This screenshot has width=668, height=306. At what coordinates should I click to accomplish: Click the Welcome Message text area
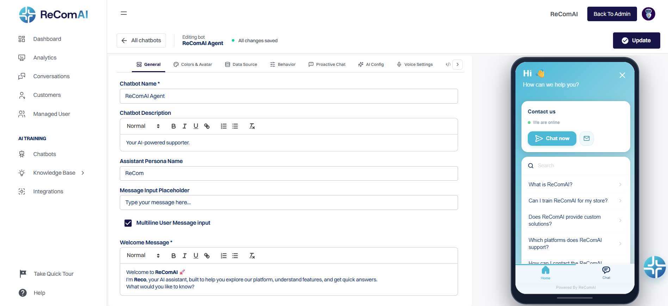click(289, 280)
